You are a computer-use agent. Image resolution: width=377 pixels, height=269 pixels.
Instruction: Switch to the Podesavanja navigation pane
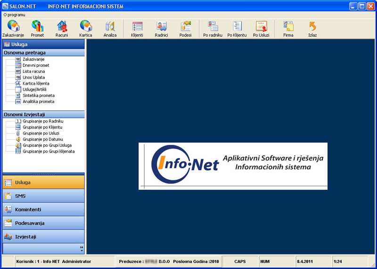tap(43, 223)
